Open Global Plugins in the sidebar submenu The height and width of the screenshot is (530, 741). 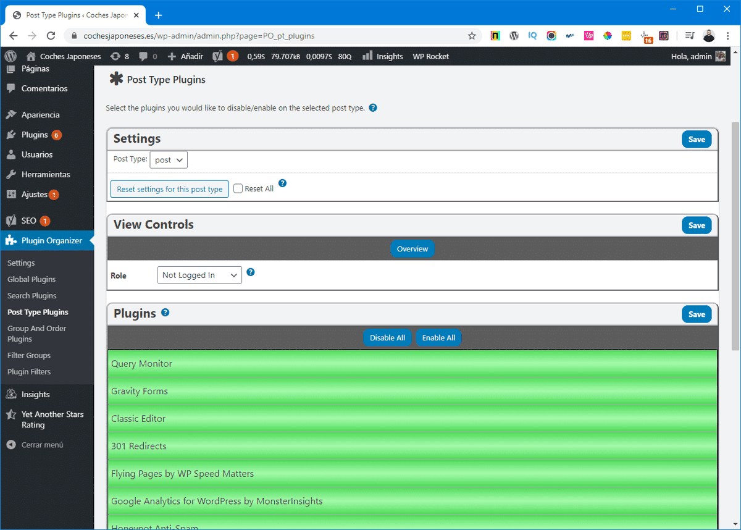(x=31, y=279)
